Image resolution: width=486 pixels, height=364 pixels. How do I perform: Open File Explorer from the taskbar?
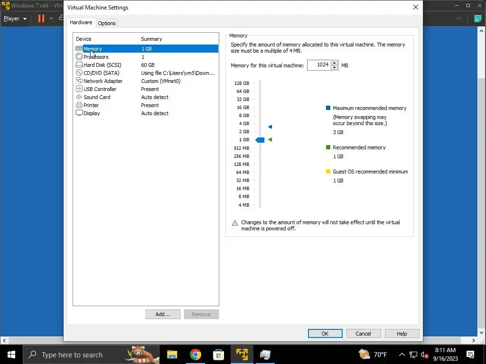coord(172,355)
